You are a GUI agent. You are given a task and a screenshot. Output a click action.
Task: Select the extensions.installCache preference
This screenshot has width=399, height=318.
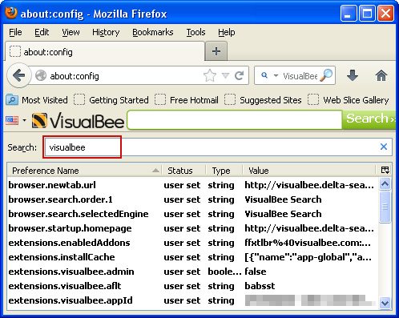coord(192,257)
